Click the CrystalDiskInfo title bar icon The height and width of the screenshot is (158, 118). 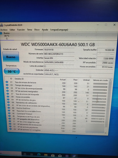[2, 25]
